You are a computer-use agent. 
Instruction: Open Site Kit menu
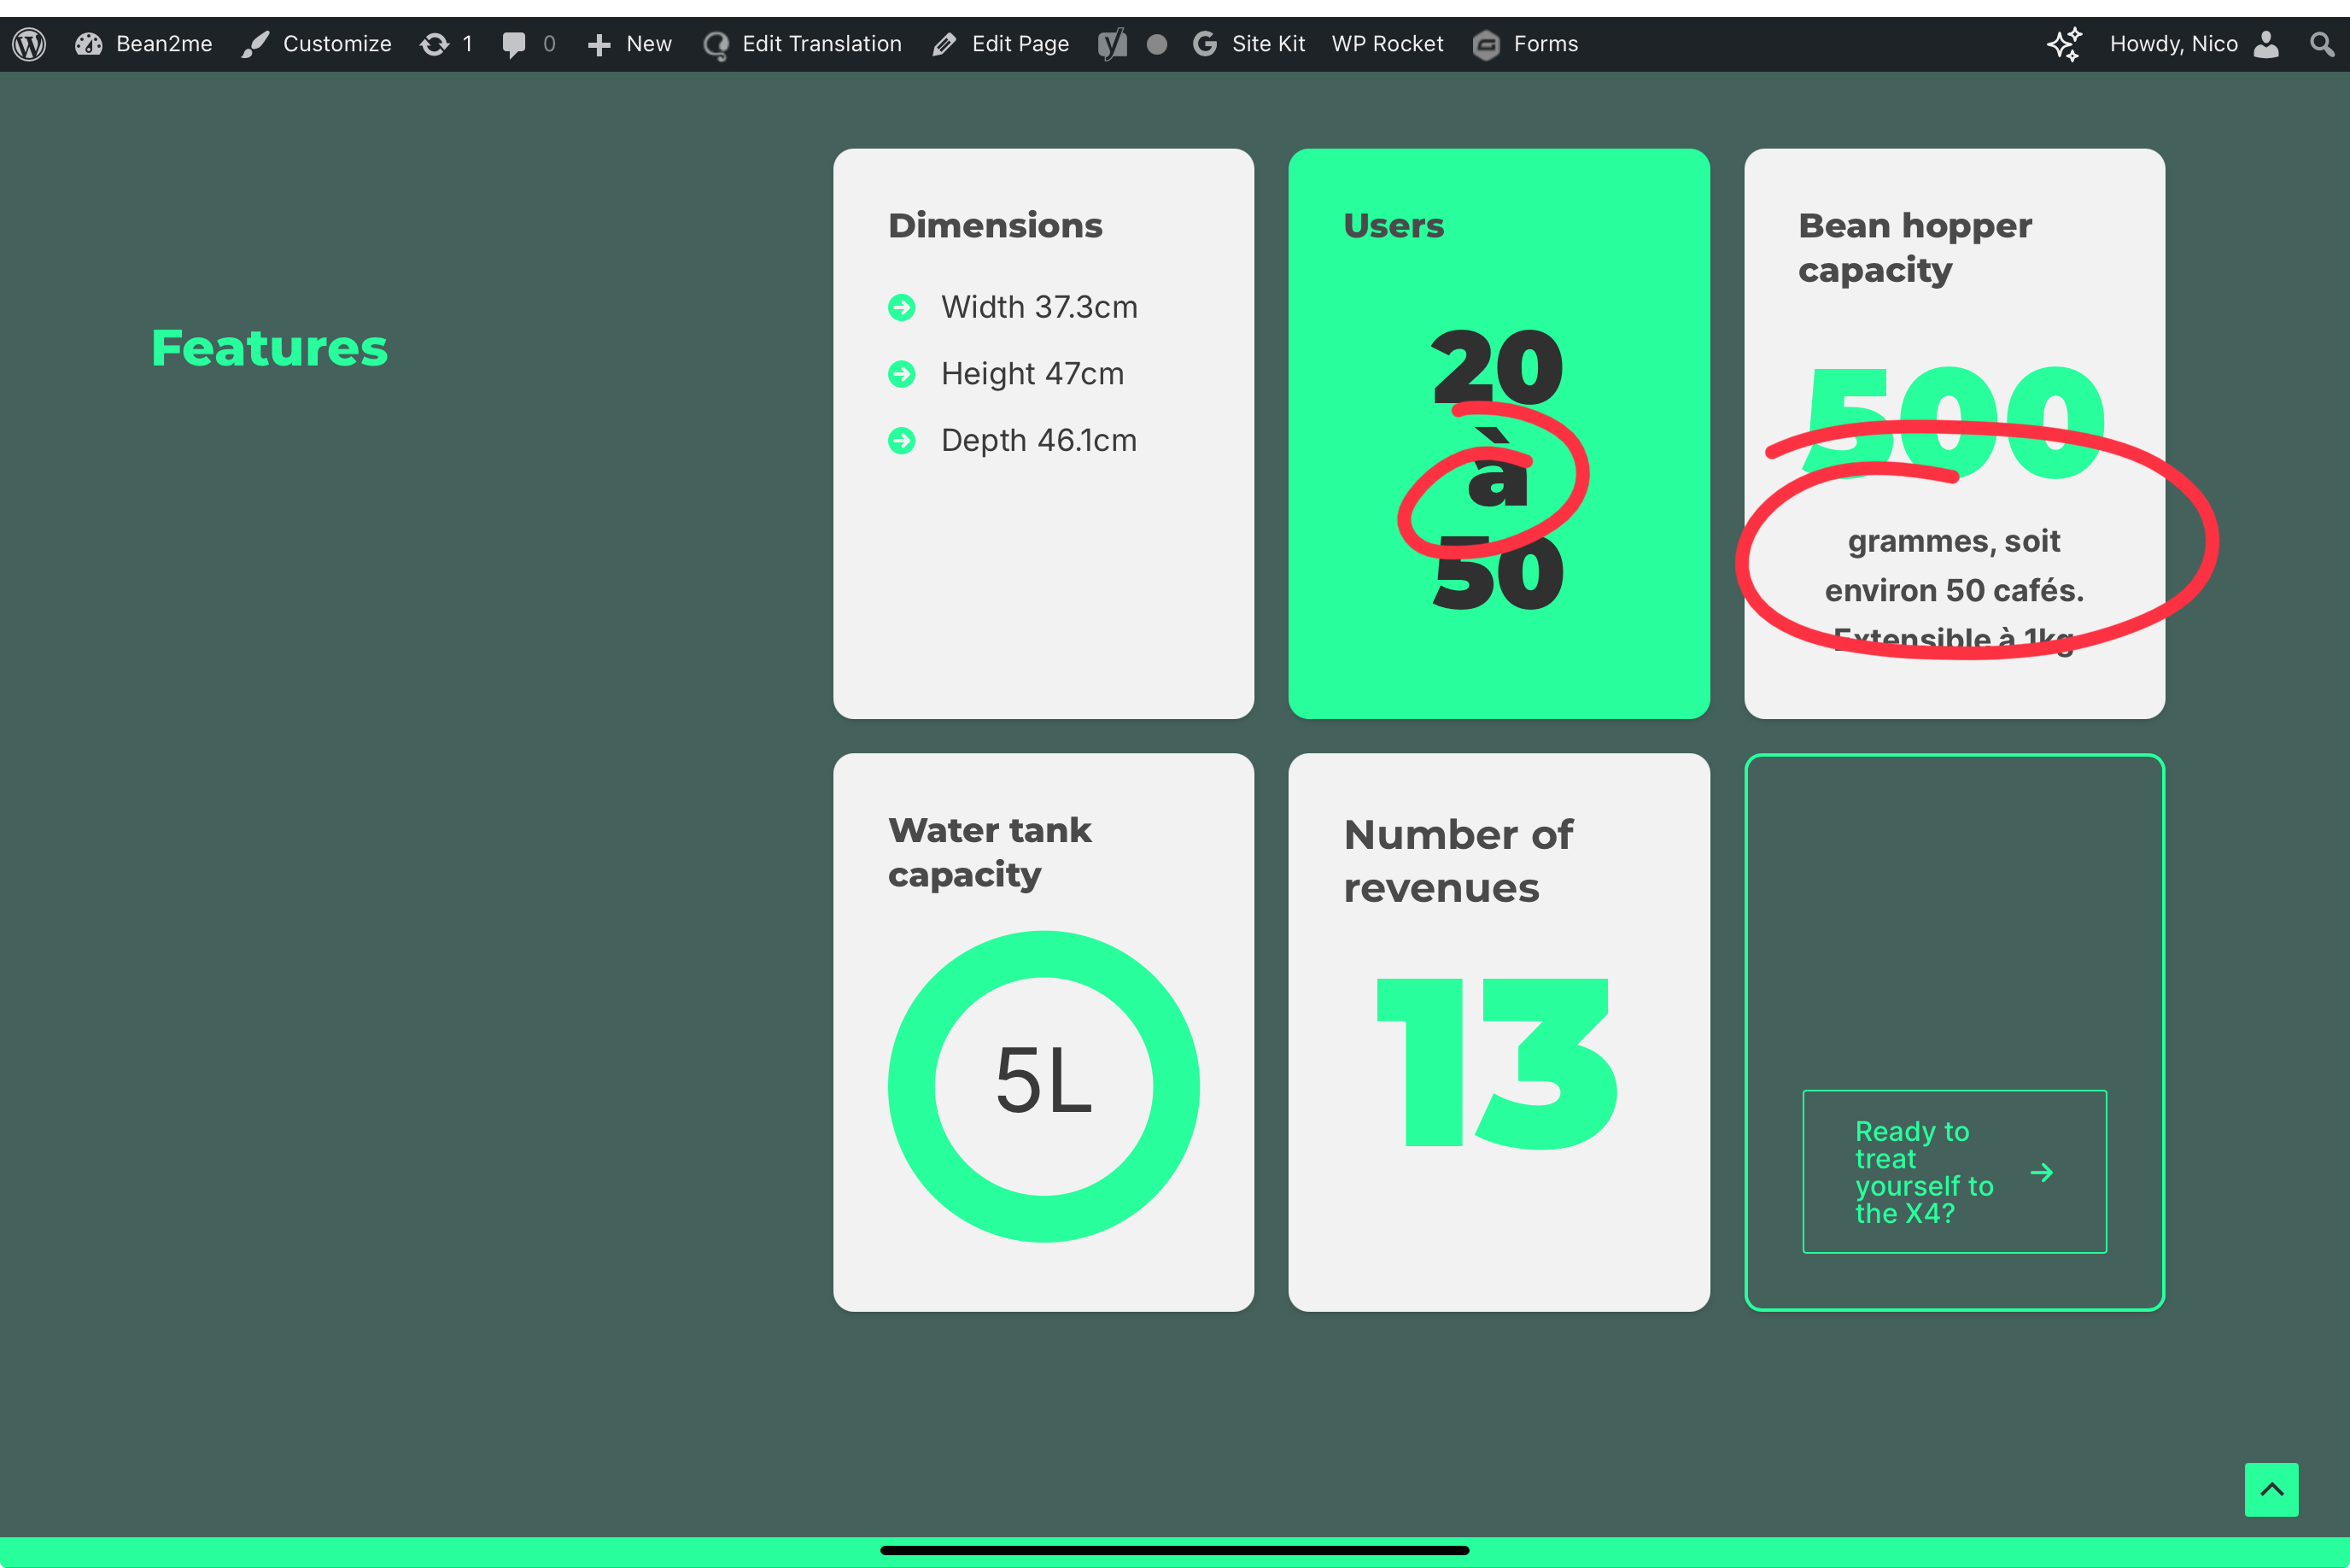1268,44
